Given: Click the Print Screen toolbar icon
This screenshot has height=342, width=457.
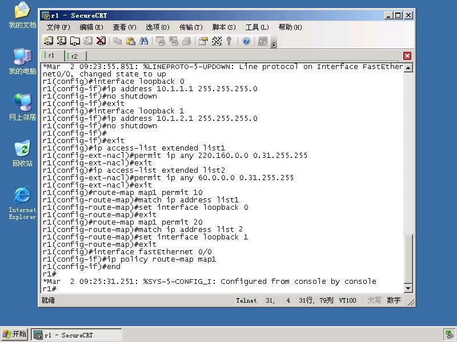Looking at the screenshot, I should click(161, 41).
